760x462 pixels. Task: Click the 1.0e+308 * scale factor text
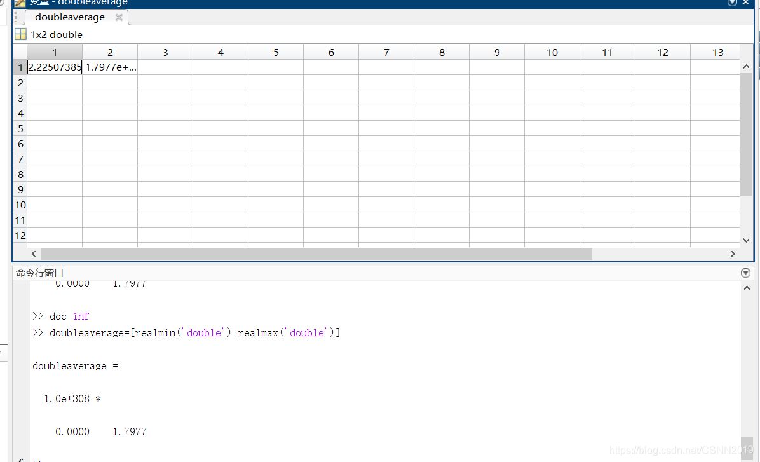[x=72, y=398]
